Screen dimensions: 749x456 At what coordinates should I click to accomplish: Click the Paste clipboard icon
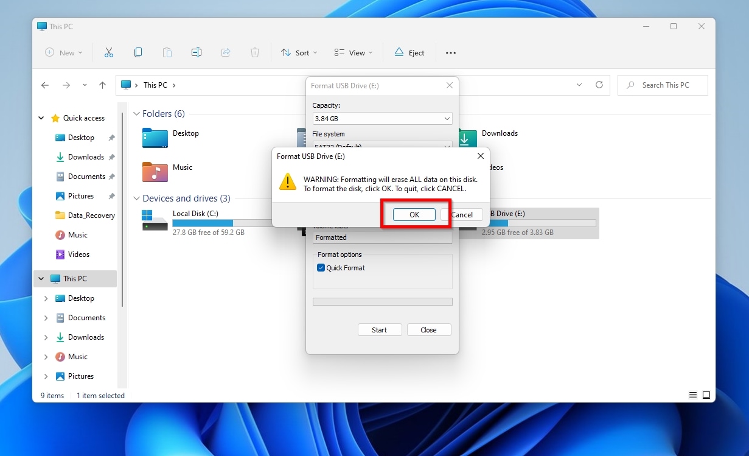pos(167,53)
